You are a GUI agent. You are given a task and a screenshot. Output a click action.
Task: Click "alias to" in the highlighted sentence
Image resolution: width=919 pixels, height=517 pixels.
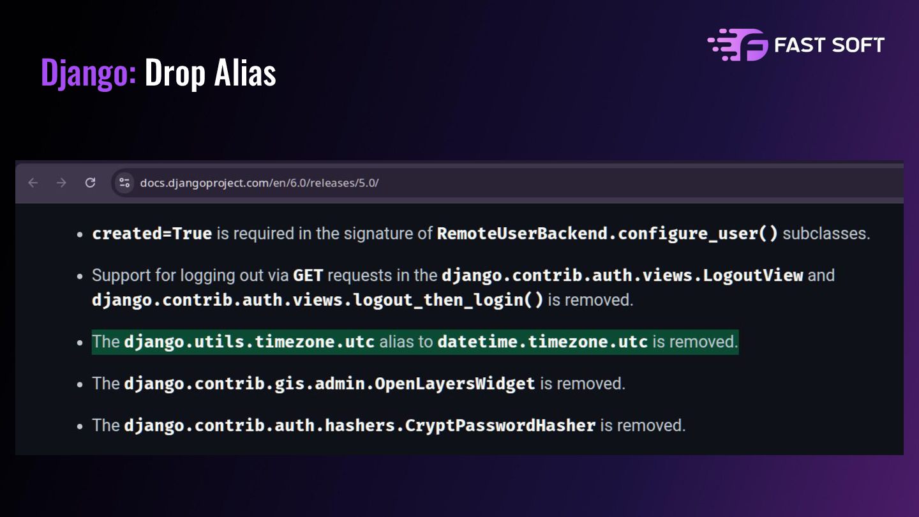tap(406, 342)
